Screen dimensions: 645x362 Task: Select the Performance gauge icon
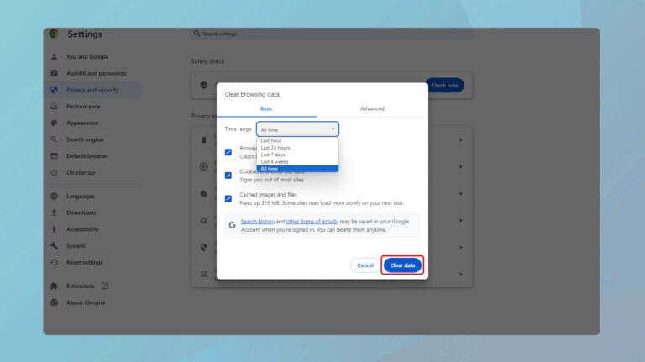coord(54,107)
